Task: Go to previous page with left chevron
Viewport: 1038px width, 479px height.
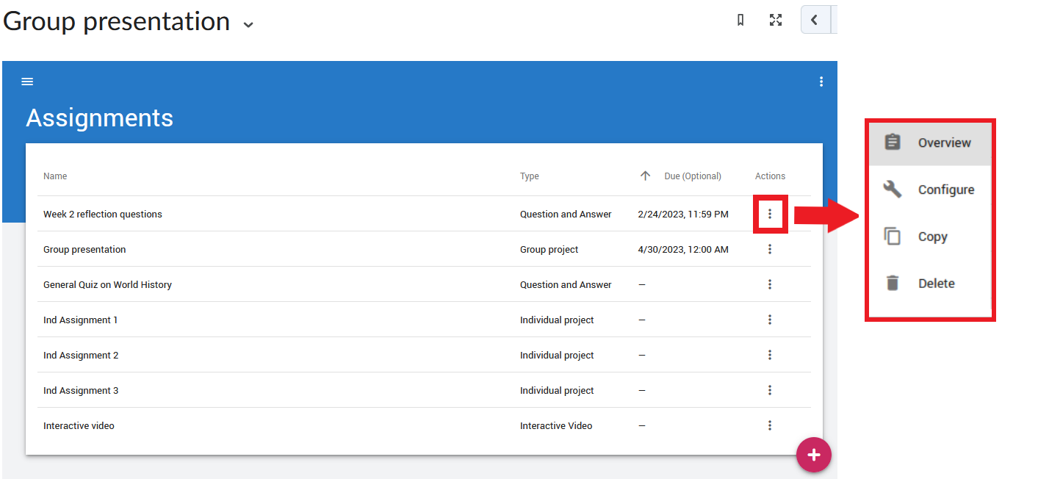Action: tap(815, 20)
